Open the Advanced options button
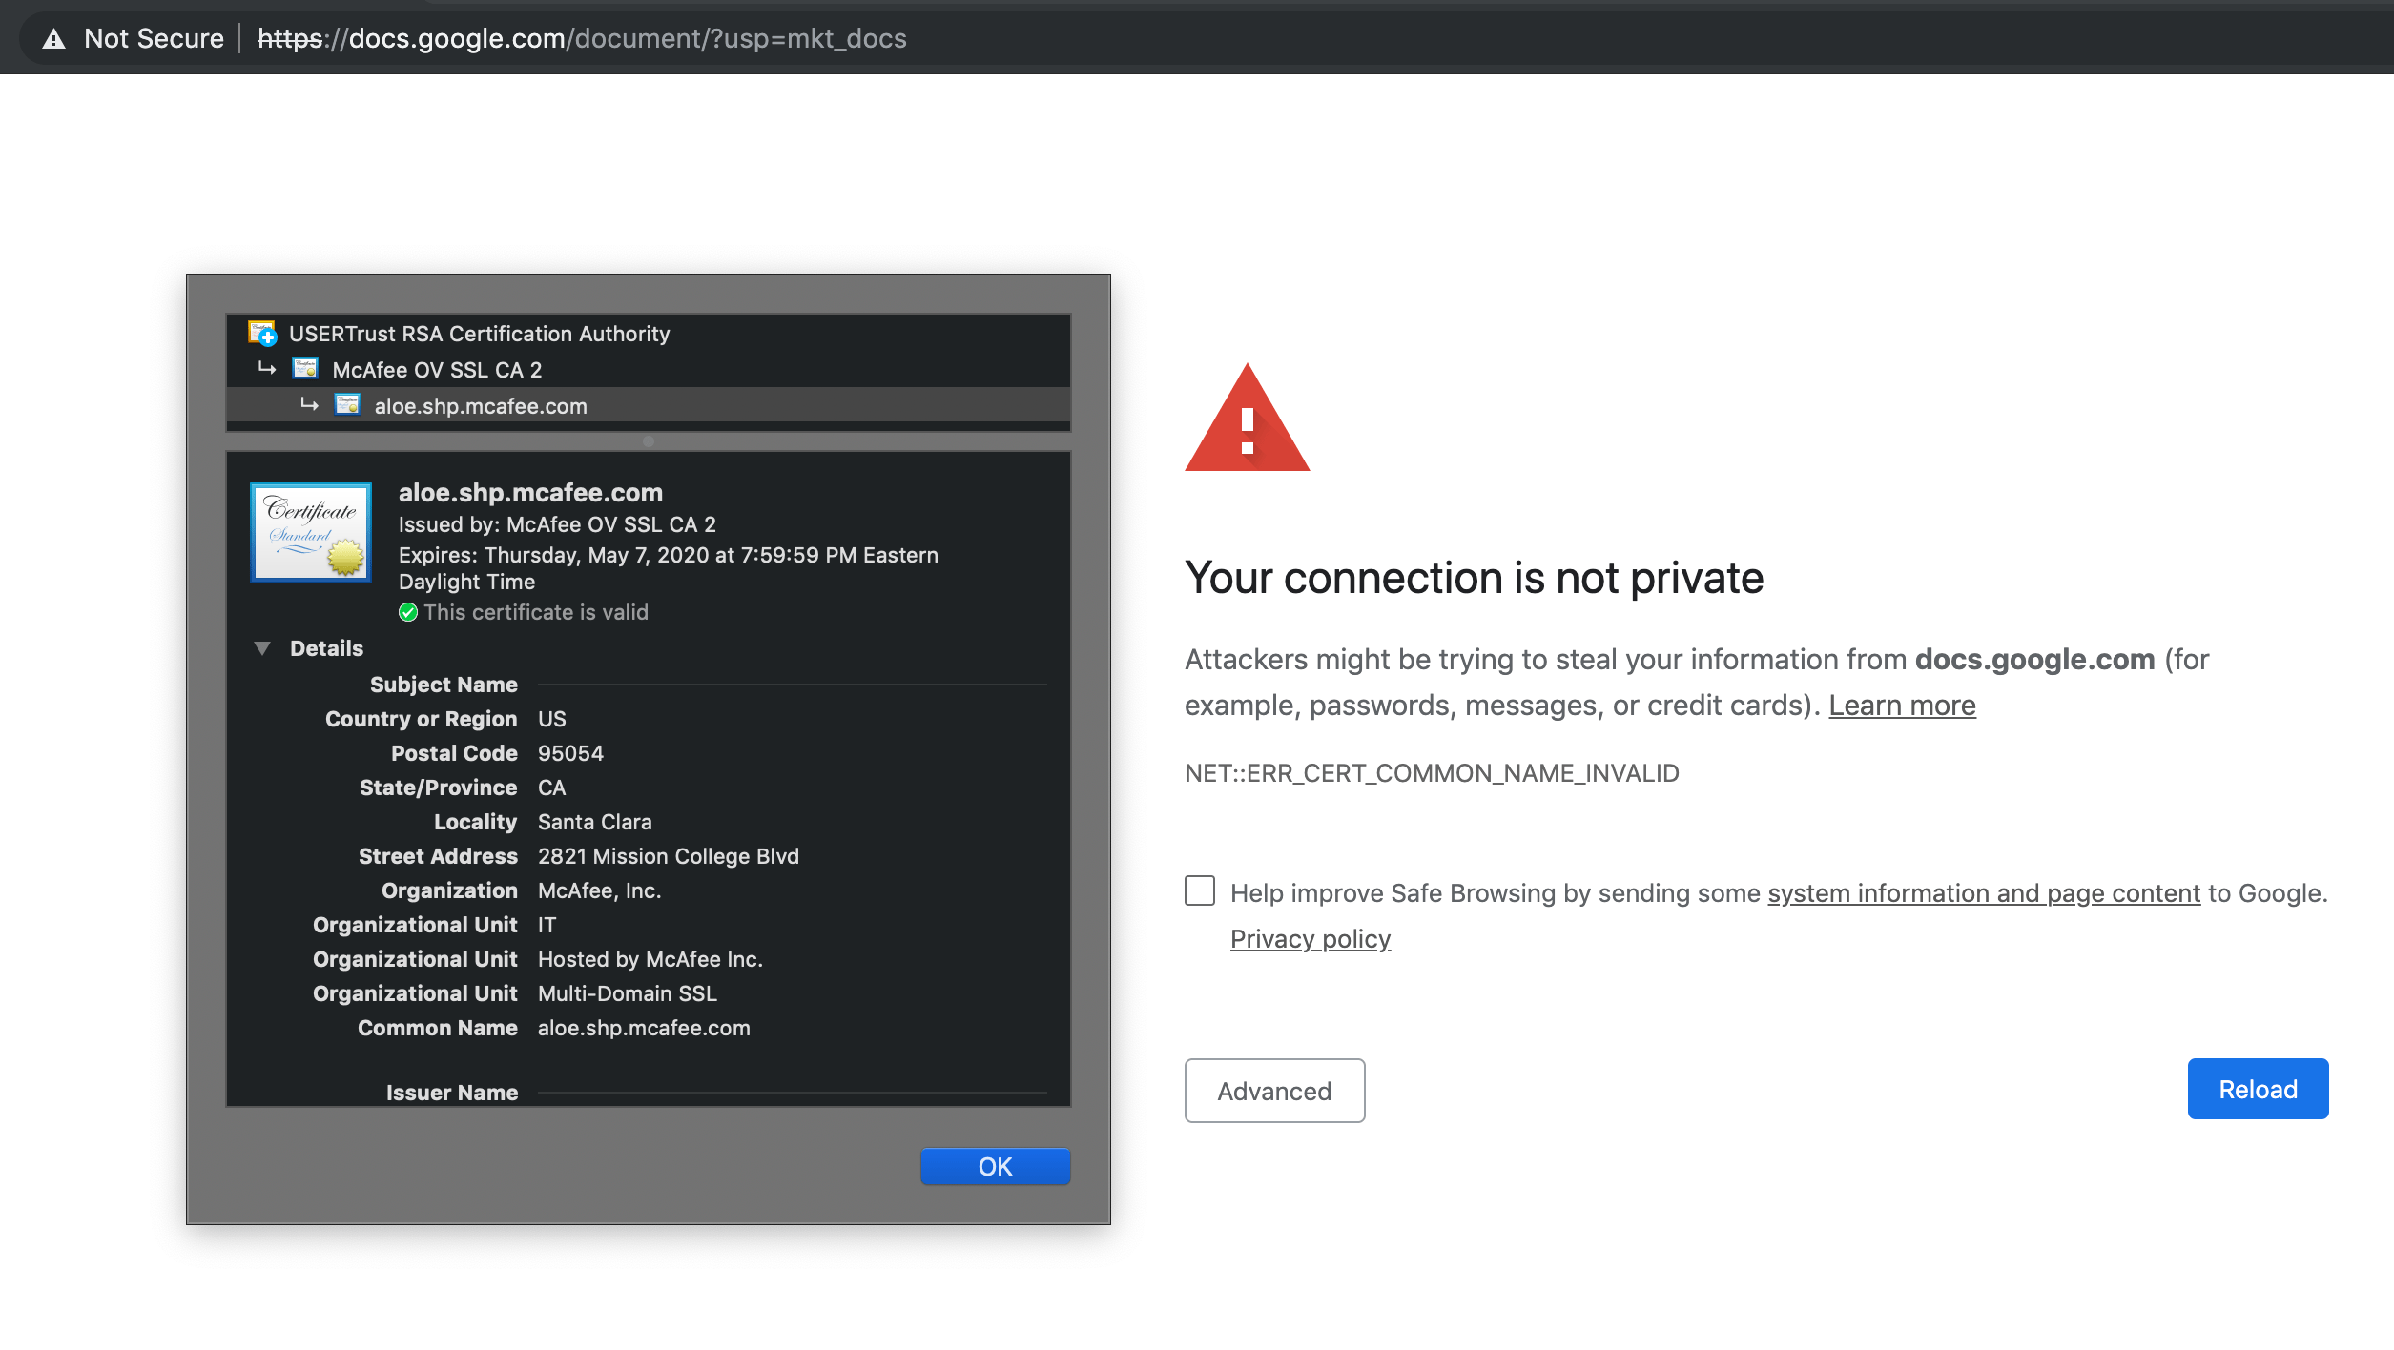The width and height of the screenshot is (2394, 1350). click(x=1274, y=1091)
